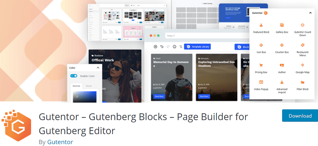Select the pink pricing template thumbnail
This screenshot has height=146, width=318.
(133, 33)
